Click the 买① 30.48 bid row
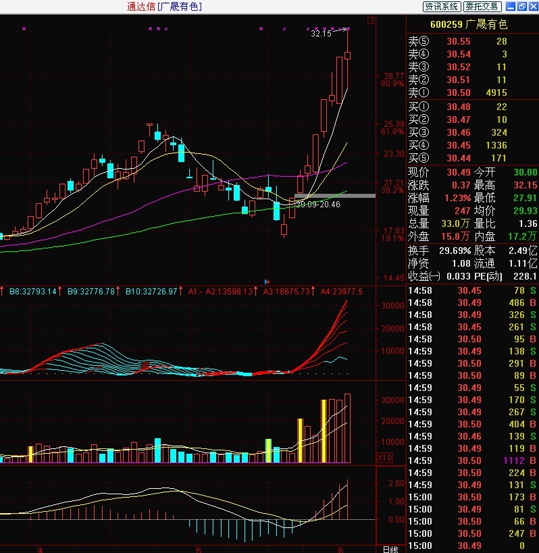This screenshot has height=553, width=539. click(x=457, y=107)
